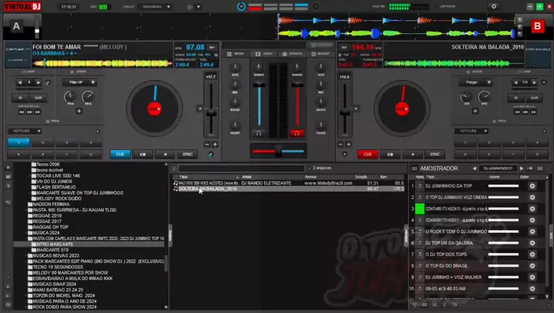Set loop IN point on left deck
554x313 pixels.
[21, 98]
